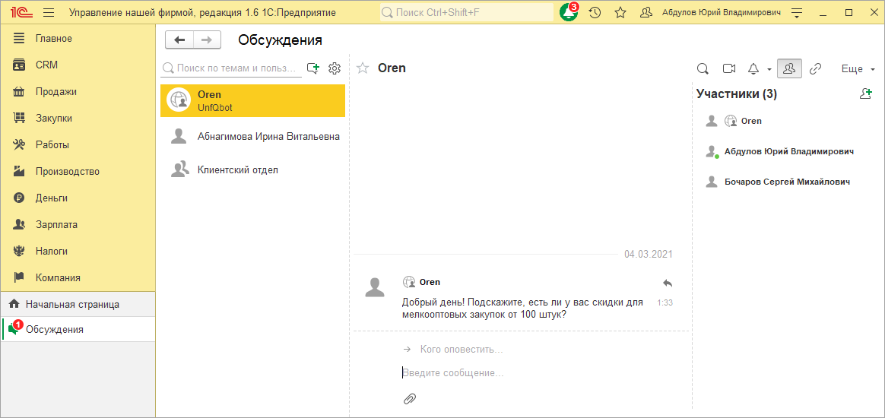Reply to Oren's message
The height and width of the screenshot is (418, 885).
667,283
